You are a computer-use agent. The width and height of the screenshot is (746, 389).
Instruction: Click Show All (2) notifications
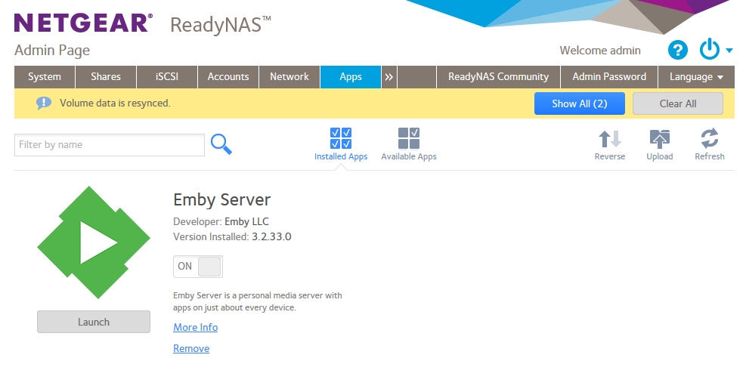tap(580, 103)
